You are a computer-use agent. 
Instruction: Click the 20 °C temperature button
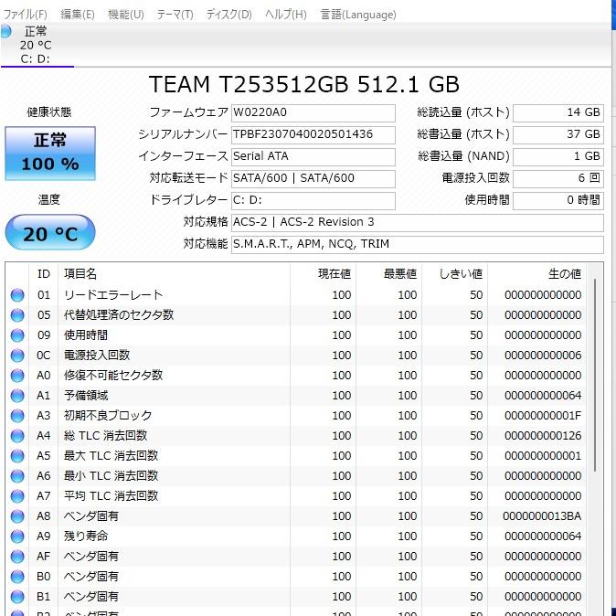[50, 232]
